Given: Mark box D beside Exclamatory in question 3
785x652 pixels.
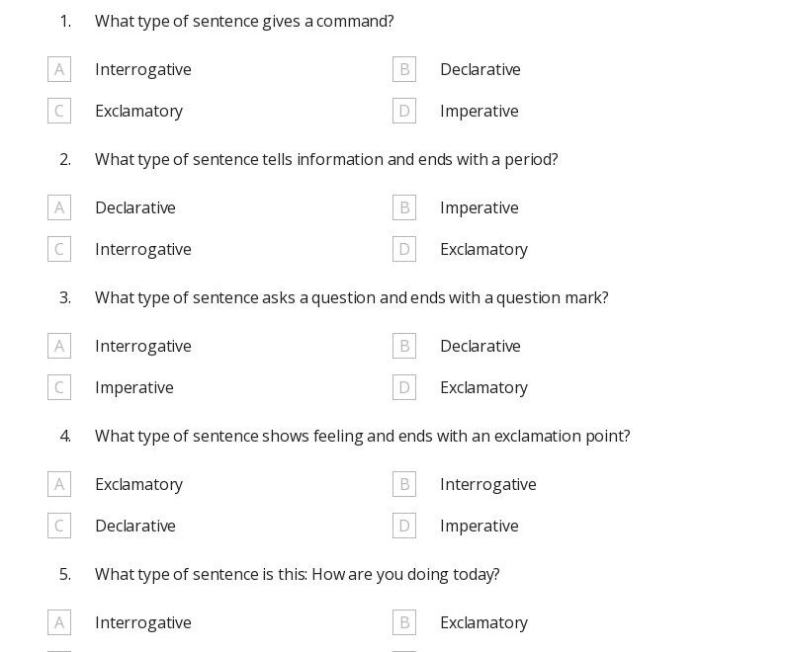Looking at the screenshot, I should tap(404, 387).
